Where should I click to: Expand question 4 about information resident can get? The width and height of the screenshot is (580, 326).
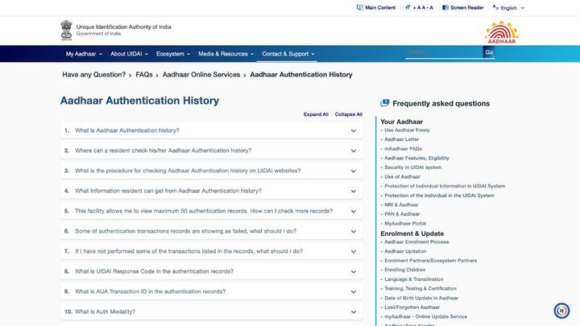click(x=211, y=191)
